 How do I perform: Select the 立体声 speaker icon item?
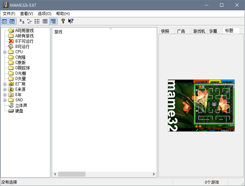[21, 105]
